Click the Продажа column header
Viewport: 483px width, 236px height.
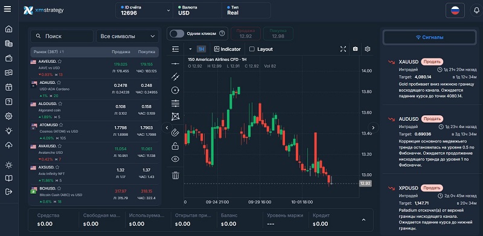click(121, 52)
